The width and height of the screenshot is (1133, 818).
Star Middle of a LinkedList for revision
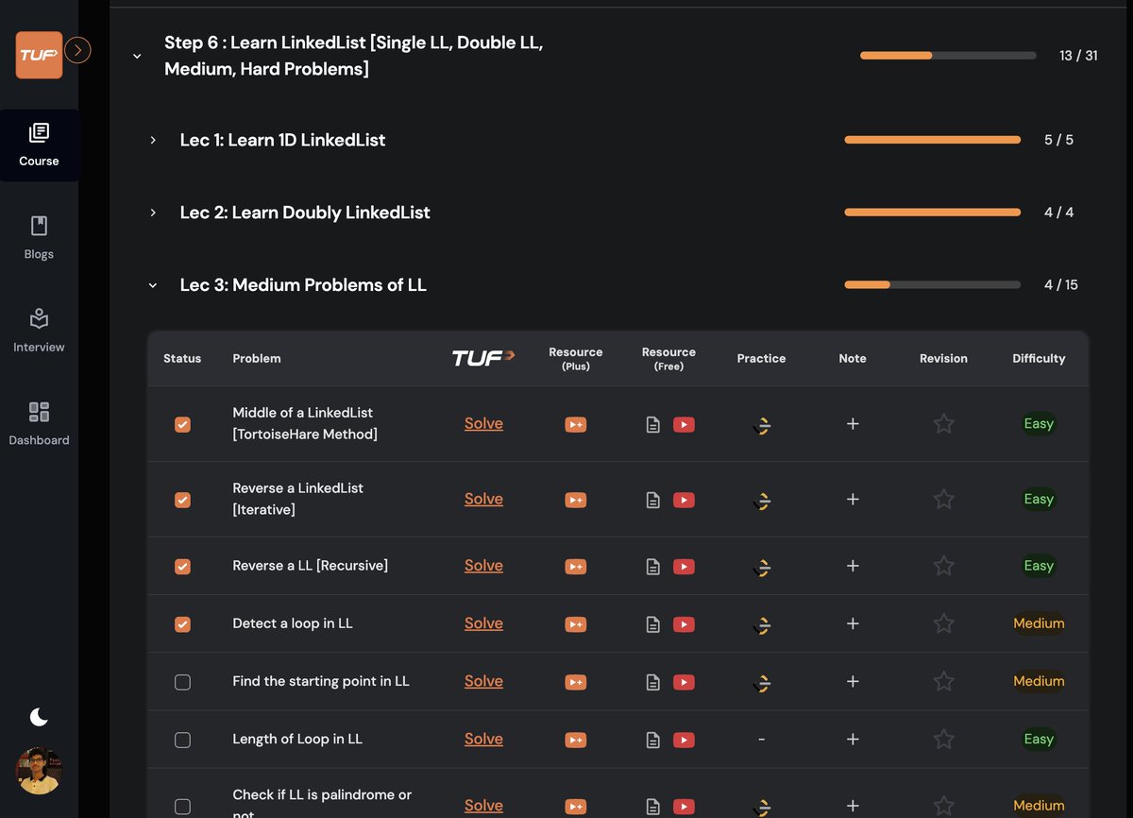[x=943, y=424]
